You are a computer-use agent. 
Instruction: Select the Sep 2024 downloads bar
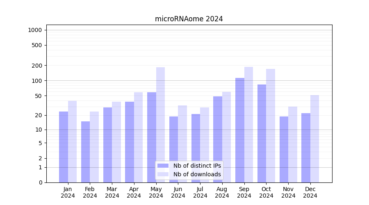(248, 123)
